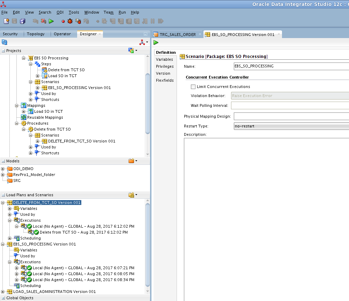This screenshot has height=301, width=349.
Task: Click the Projects tree vertical scrollbar
Action: tap(148, 104)
